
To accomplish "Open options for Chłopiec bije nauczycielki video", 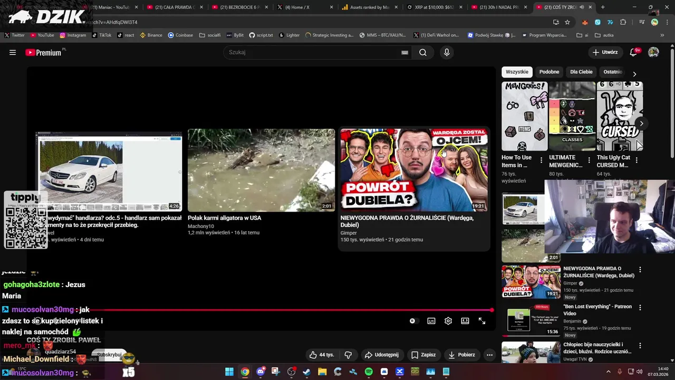I will [640, 346].
